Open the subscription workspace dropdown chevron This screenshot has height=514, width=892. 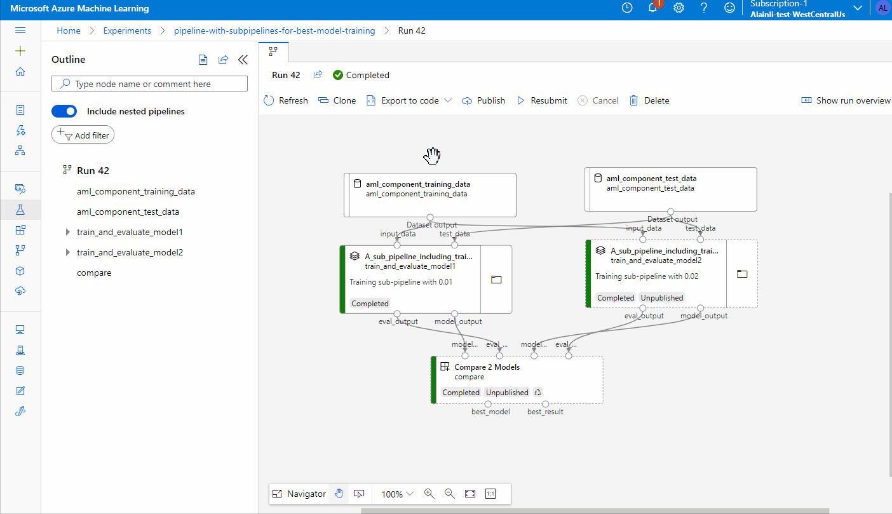point(857,8)
